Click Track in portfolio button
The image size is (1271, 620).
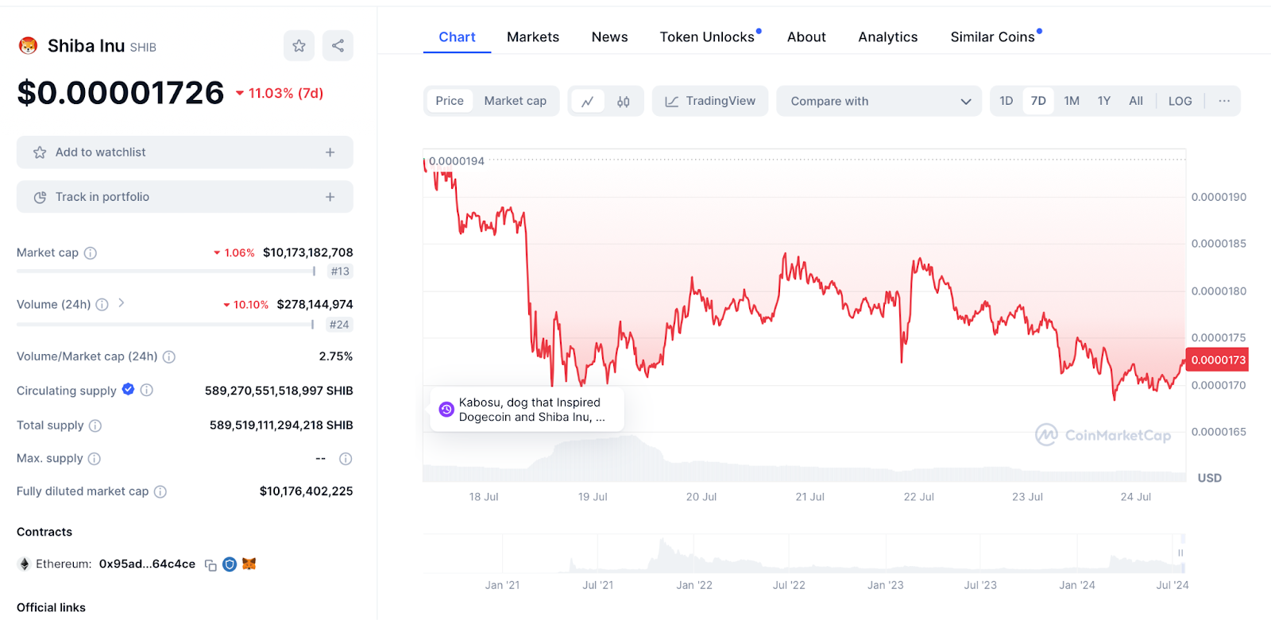185,197
